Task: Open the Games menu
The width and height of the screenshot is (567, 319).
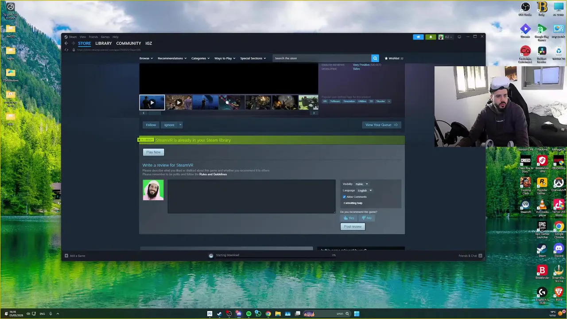Action: pos(105,37)
